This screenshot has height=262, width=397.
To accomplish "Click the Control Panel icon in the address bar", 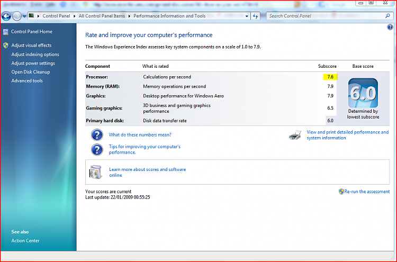I will (31, 16).
